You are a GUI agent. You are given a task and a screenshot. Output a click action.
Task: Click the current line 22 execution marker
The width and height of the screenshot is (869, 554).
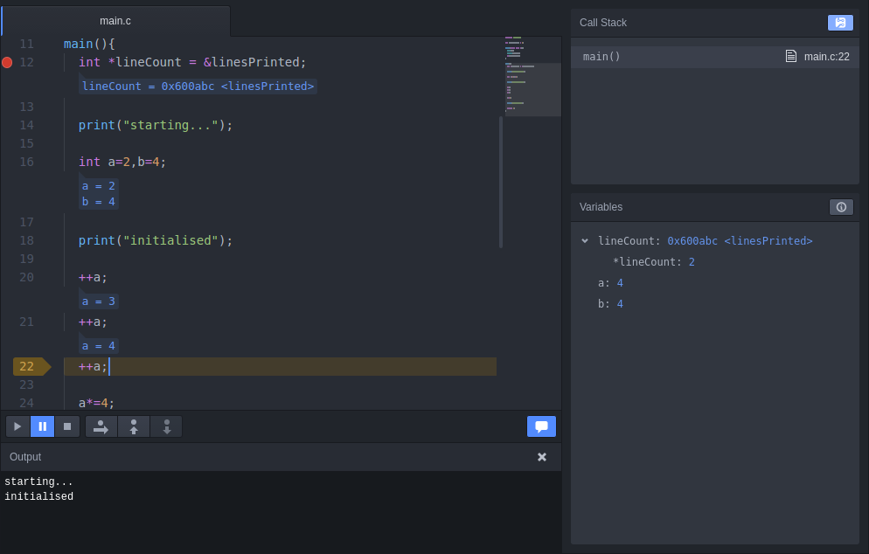click(31, 367)
